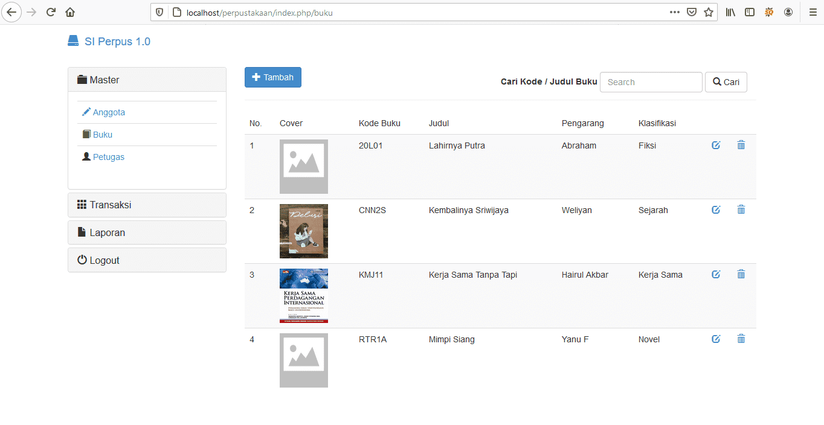Viewport: 824px width, 425px height.
Task: Delete the "Kembalinya Sriwijaya" book entry
Action: pos(741,209)
